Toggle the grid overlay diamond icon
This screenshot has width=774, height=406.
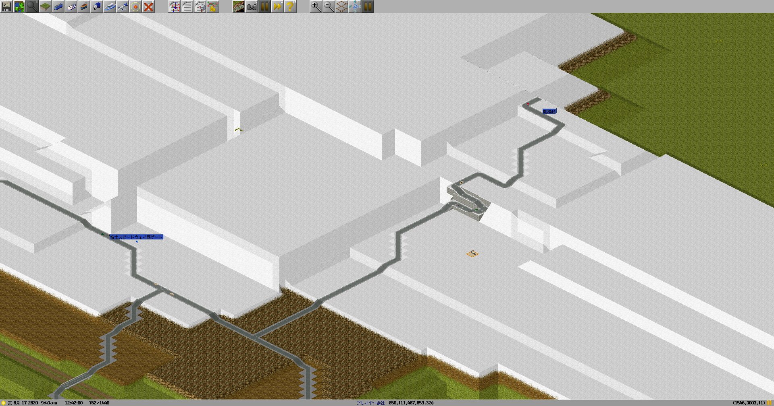point(342,6)
